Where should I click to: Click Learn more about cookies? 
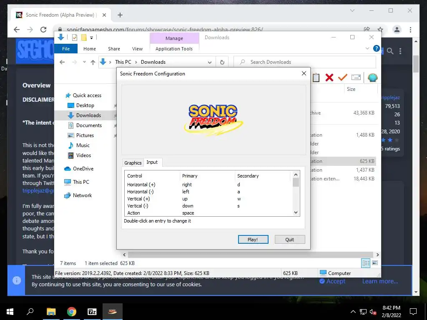click(380, 281)
